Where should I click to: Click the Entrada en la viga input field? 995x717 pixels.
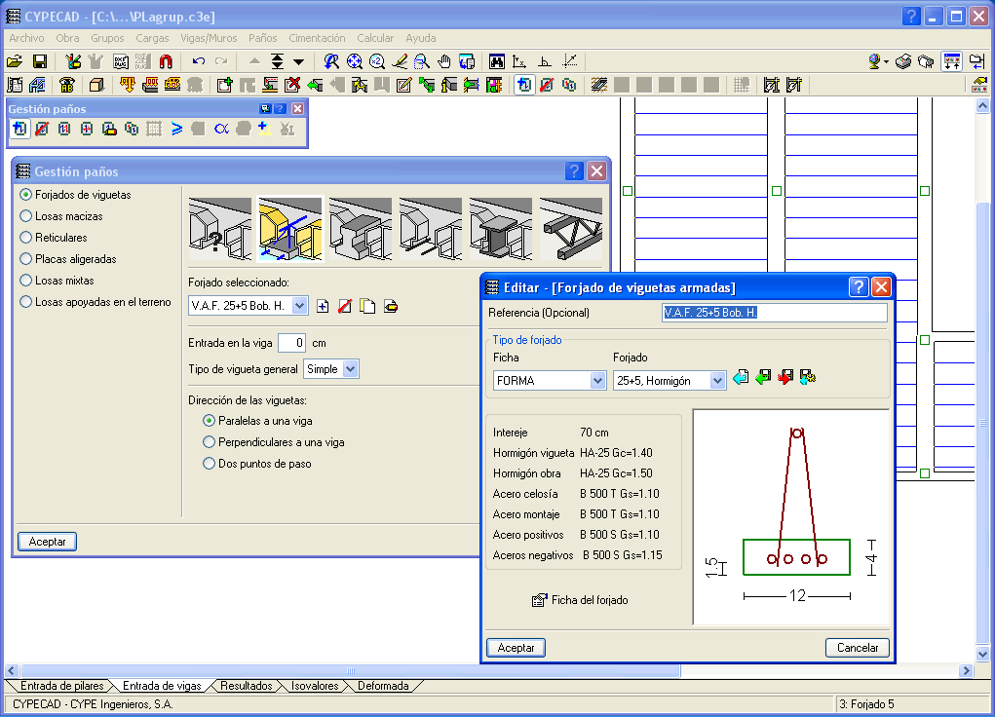(x=292, y=343)
